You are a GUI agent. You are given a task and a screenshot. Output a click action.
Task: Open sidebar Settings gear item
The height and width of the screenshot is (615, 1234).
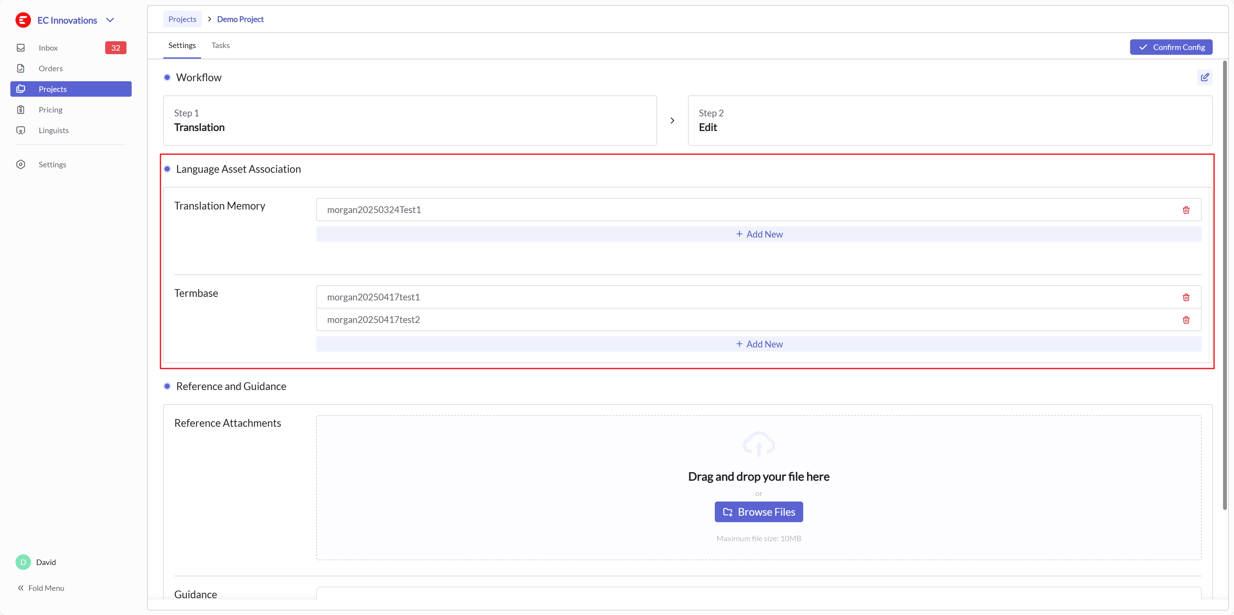(x=52, y=164)
